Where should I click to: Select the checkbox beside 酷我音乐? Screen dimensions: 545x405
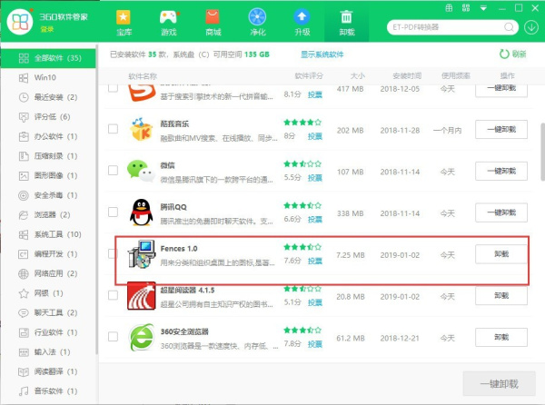click(x=113, y=129)
